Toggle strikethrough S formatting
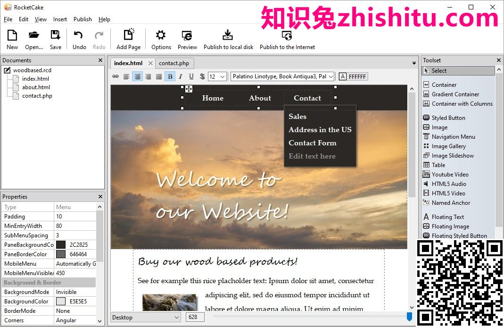Image resolution: width=504 pixels, height=327 pixels. (x=202, y=76)
